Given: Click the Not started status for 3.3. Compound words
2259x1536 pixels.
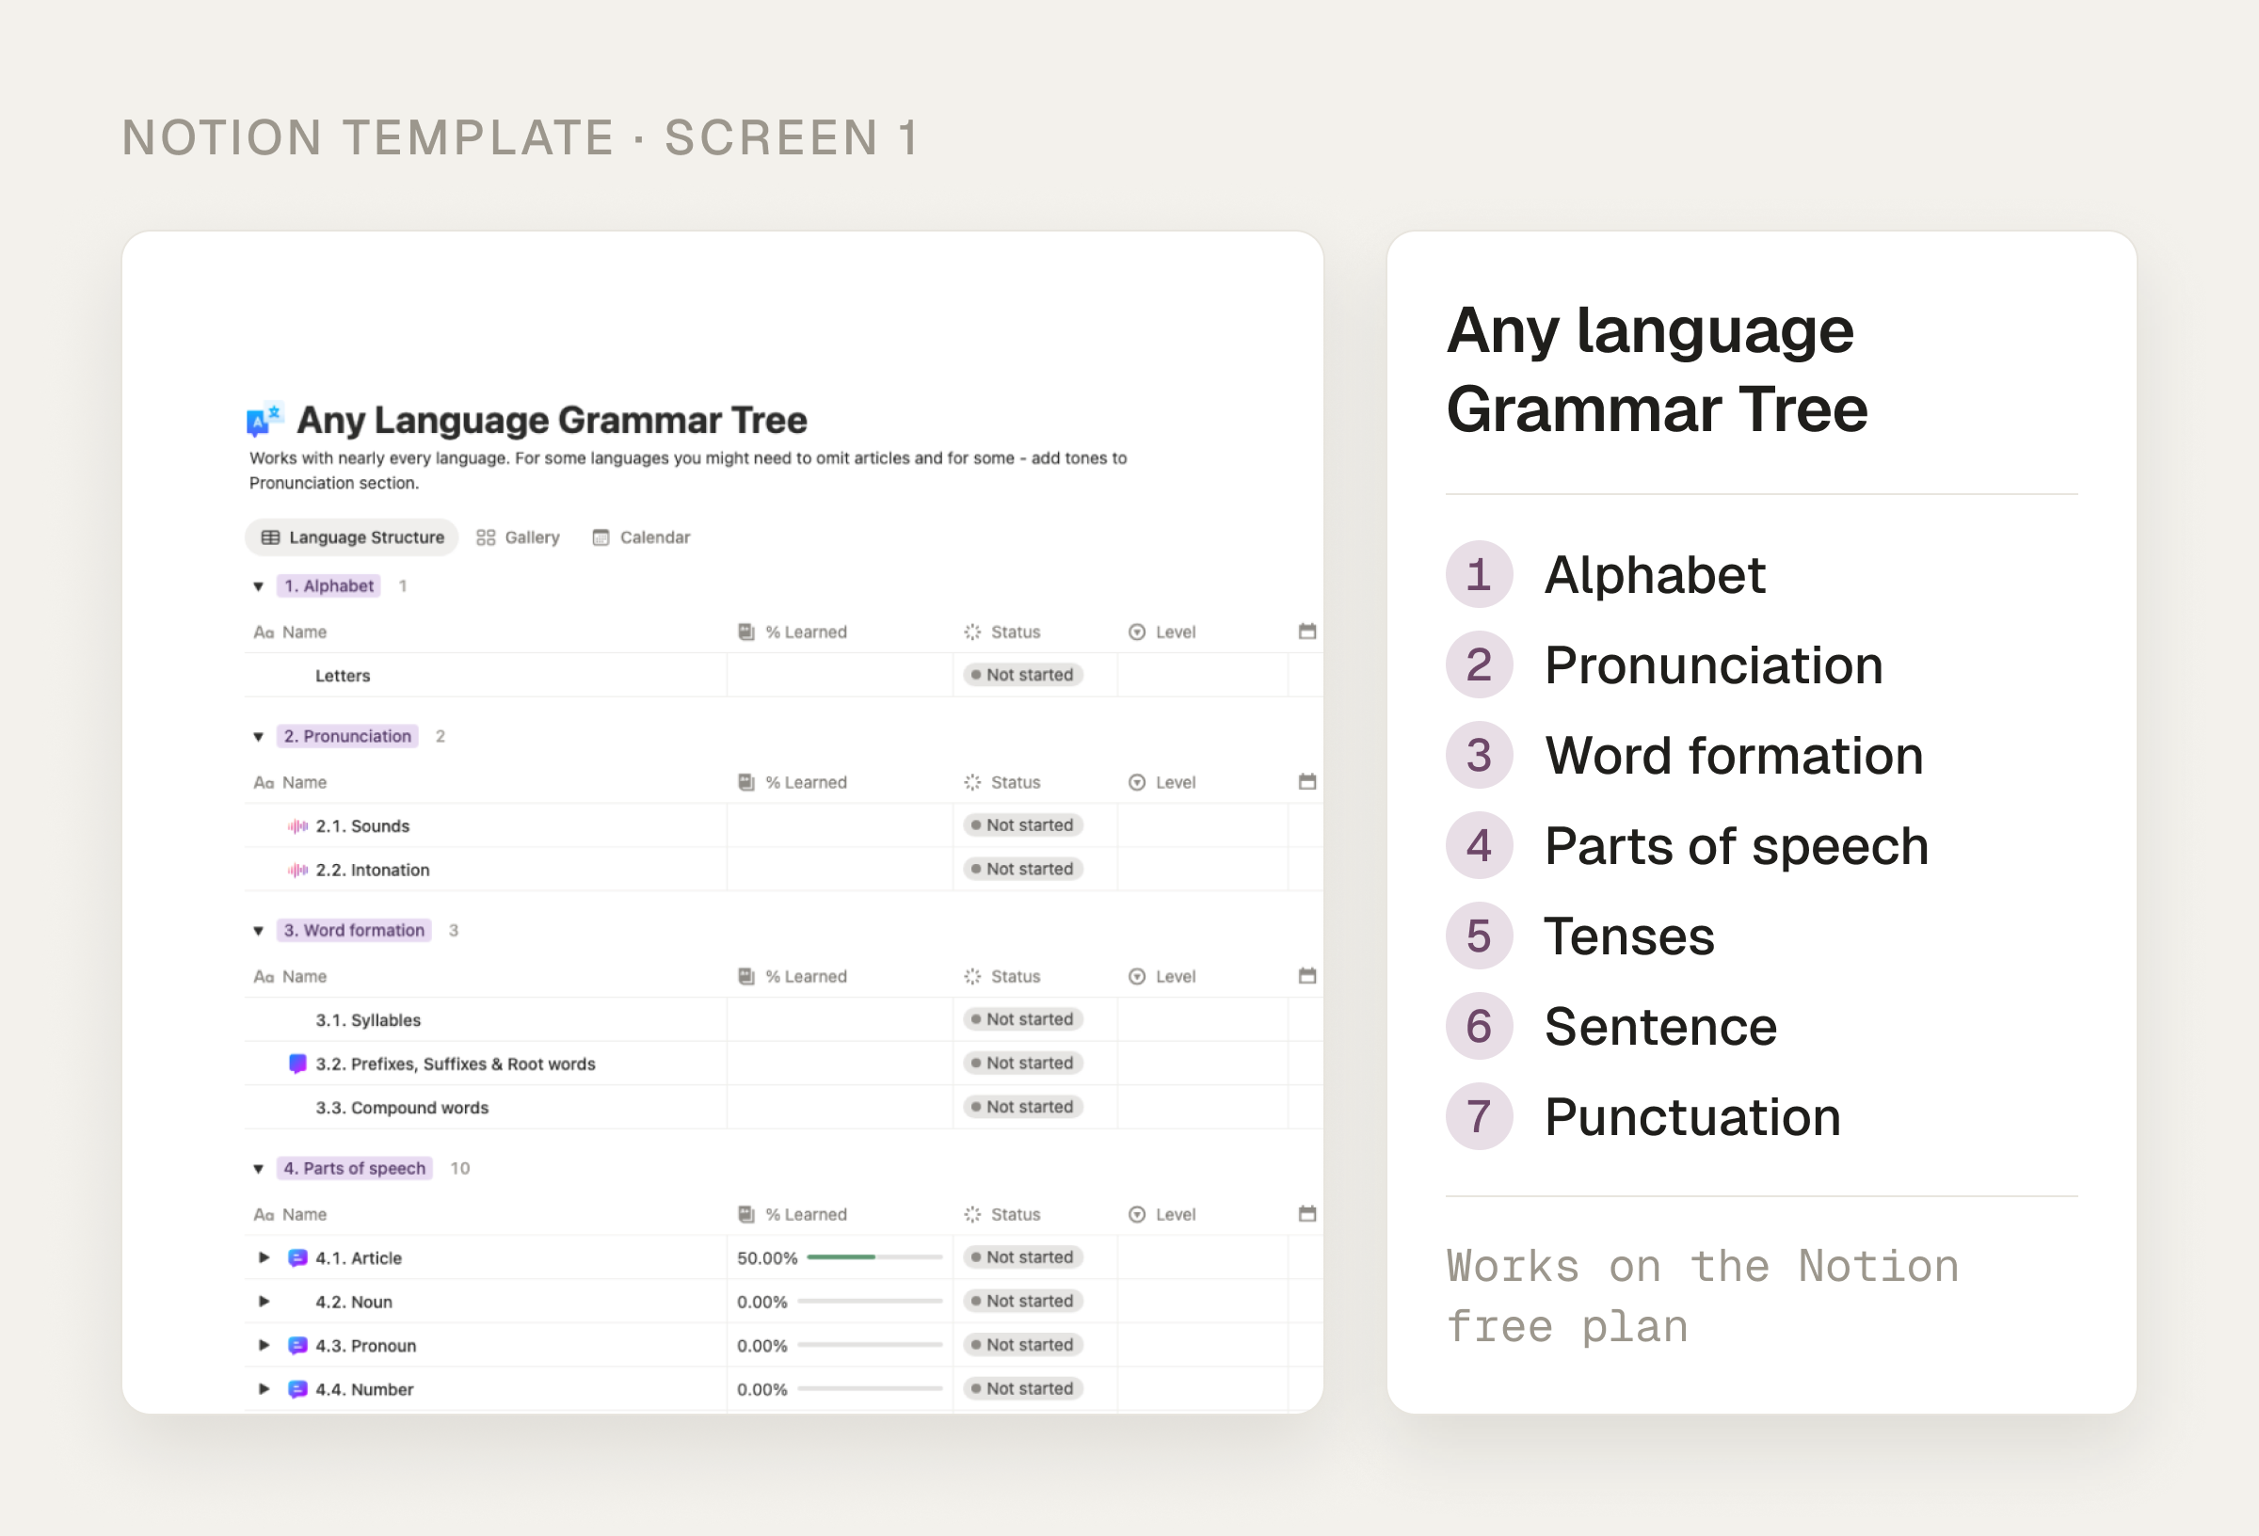Looking at the screenshot, I should (x=1022, y=1106).
